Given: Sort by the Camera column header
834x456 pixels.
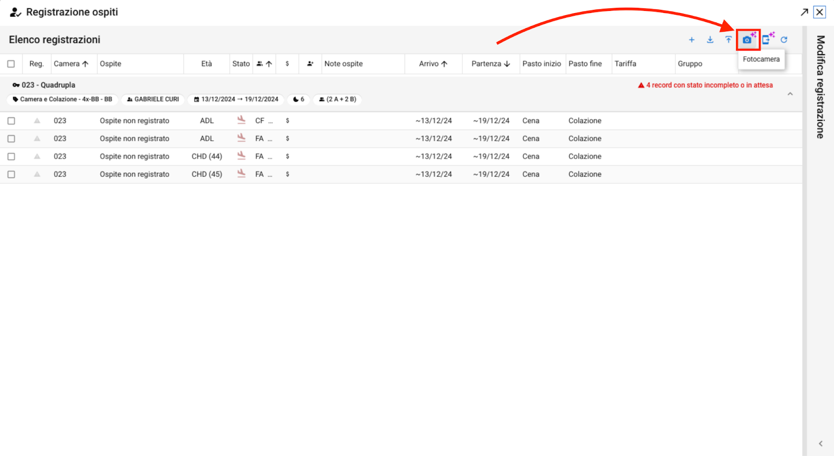Looking at the screenshot, I should click(71, 64).
